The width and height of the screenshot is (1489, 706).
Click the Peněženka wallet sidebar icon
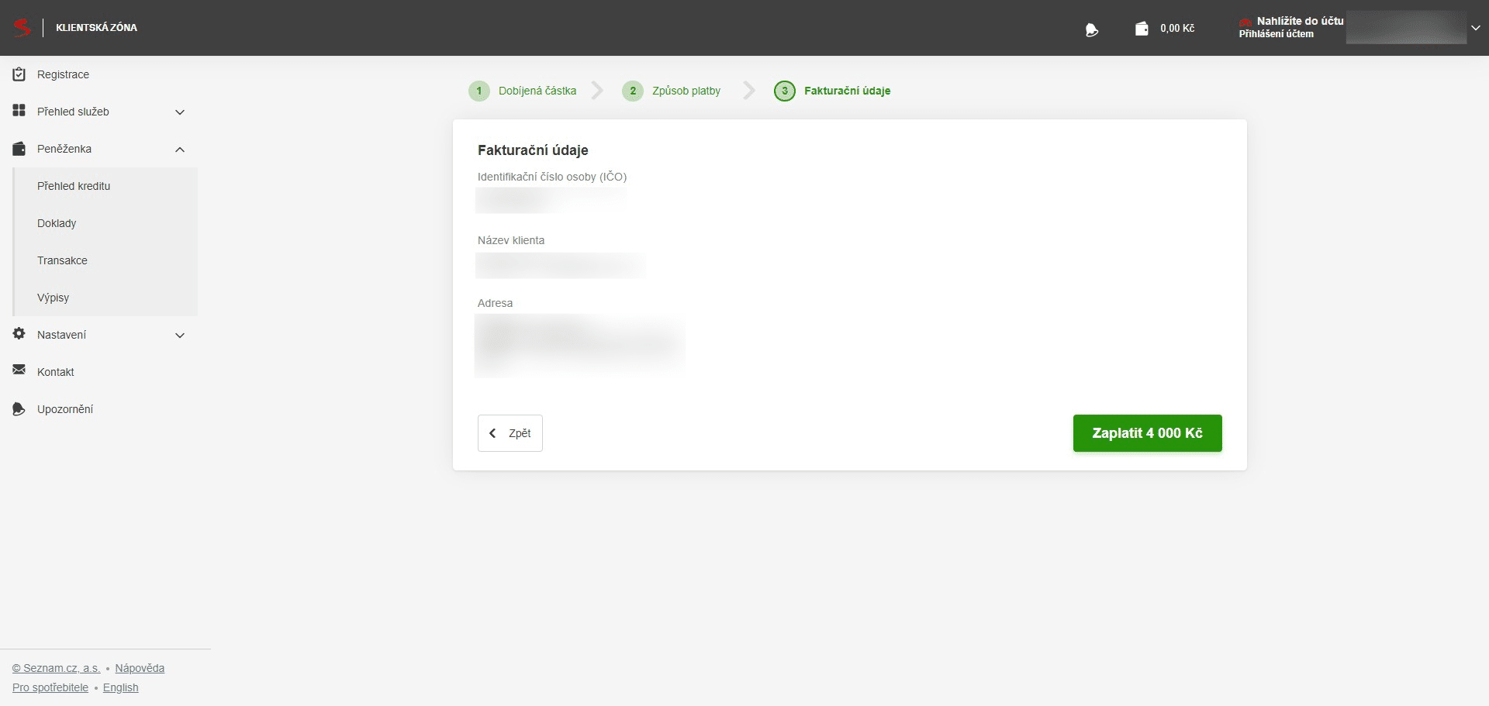pyautogui.click(x=19, y=148)
